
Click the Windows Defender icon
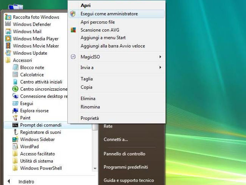[x=8, y=24]
